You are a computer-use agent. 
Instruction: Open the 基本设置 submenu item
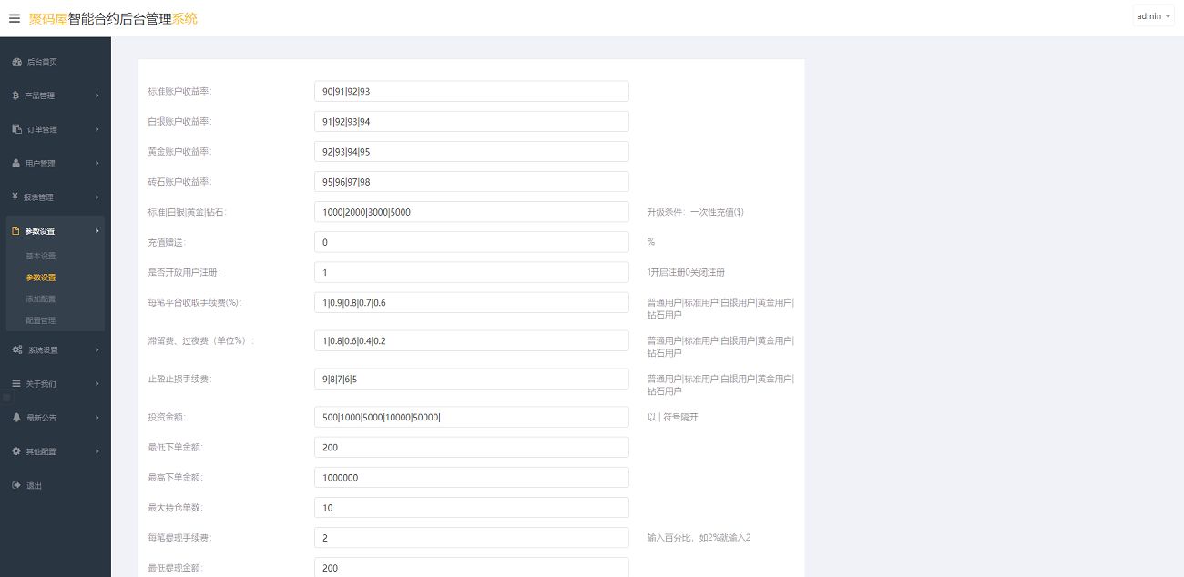tap(41, 256)
